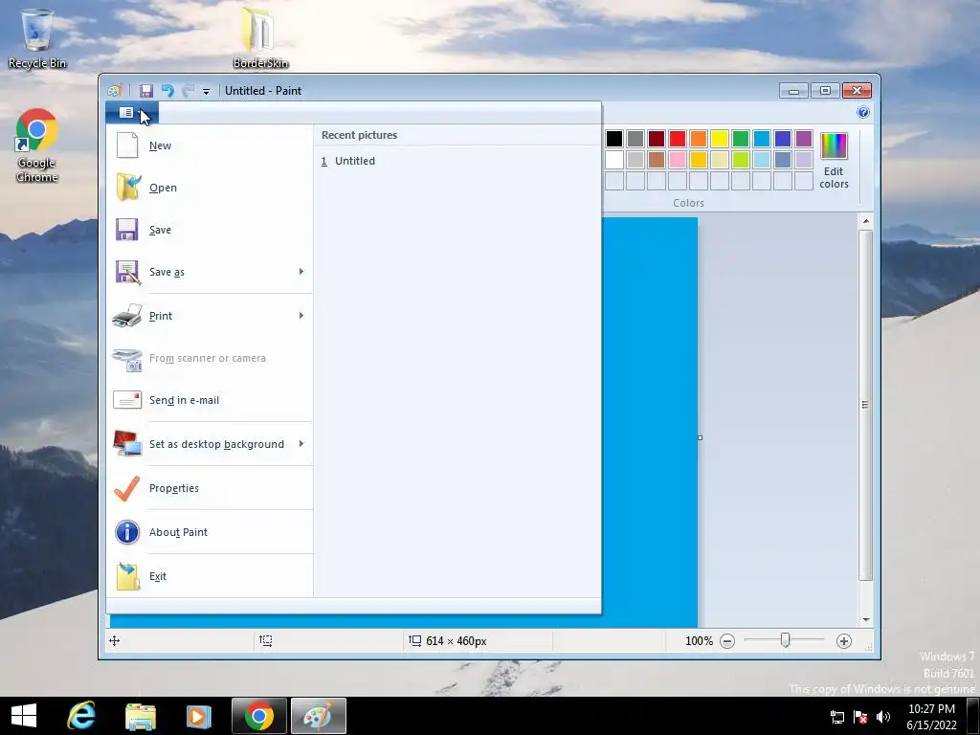Viewport: 980px width, 735px height.
Task: Click the zoom in plus button
Action: [844, 640]
